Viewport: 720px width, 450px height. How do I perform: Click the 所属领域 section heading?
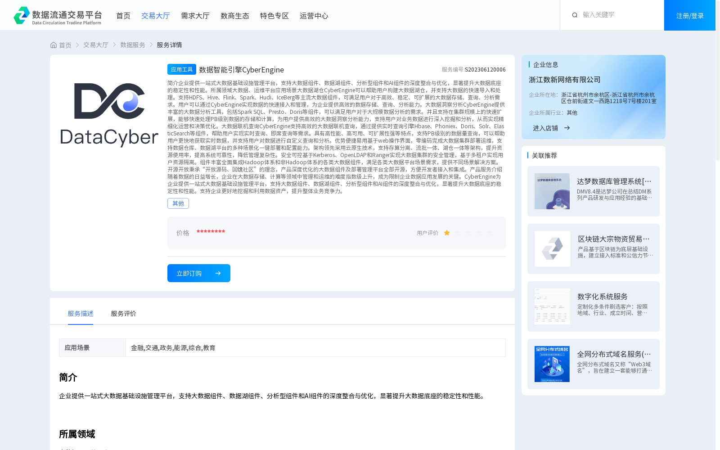coord(77,434)
